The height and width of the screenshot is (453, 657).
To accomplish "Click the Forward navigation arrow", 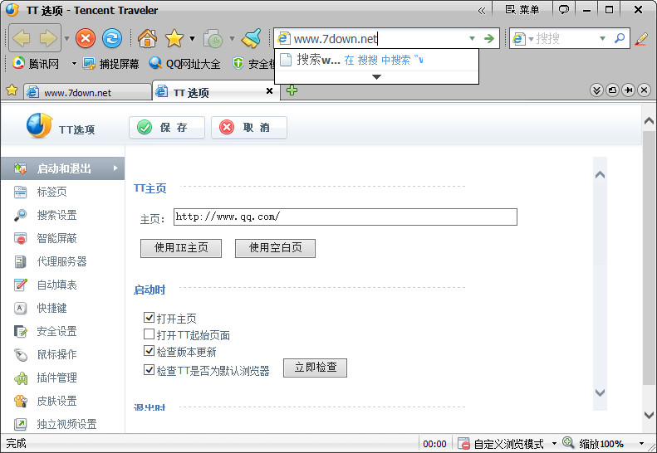I will [47, 38].
